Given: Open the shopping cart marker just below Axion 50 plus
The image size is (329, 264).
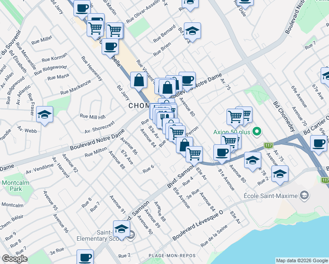Looking at the screenshot, I should (229, 143).
